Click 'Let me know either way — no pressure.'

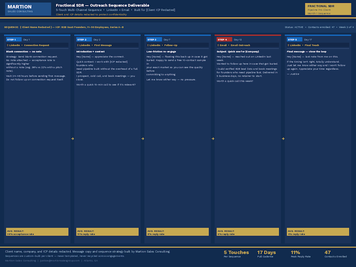[x=171, y=80]
